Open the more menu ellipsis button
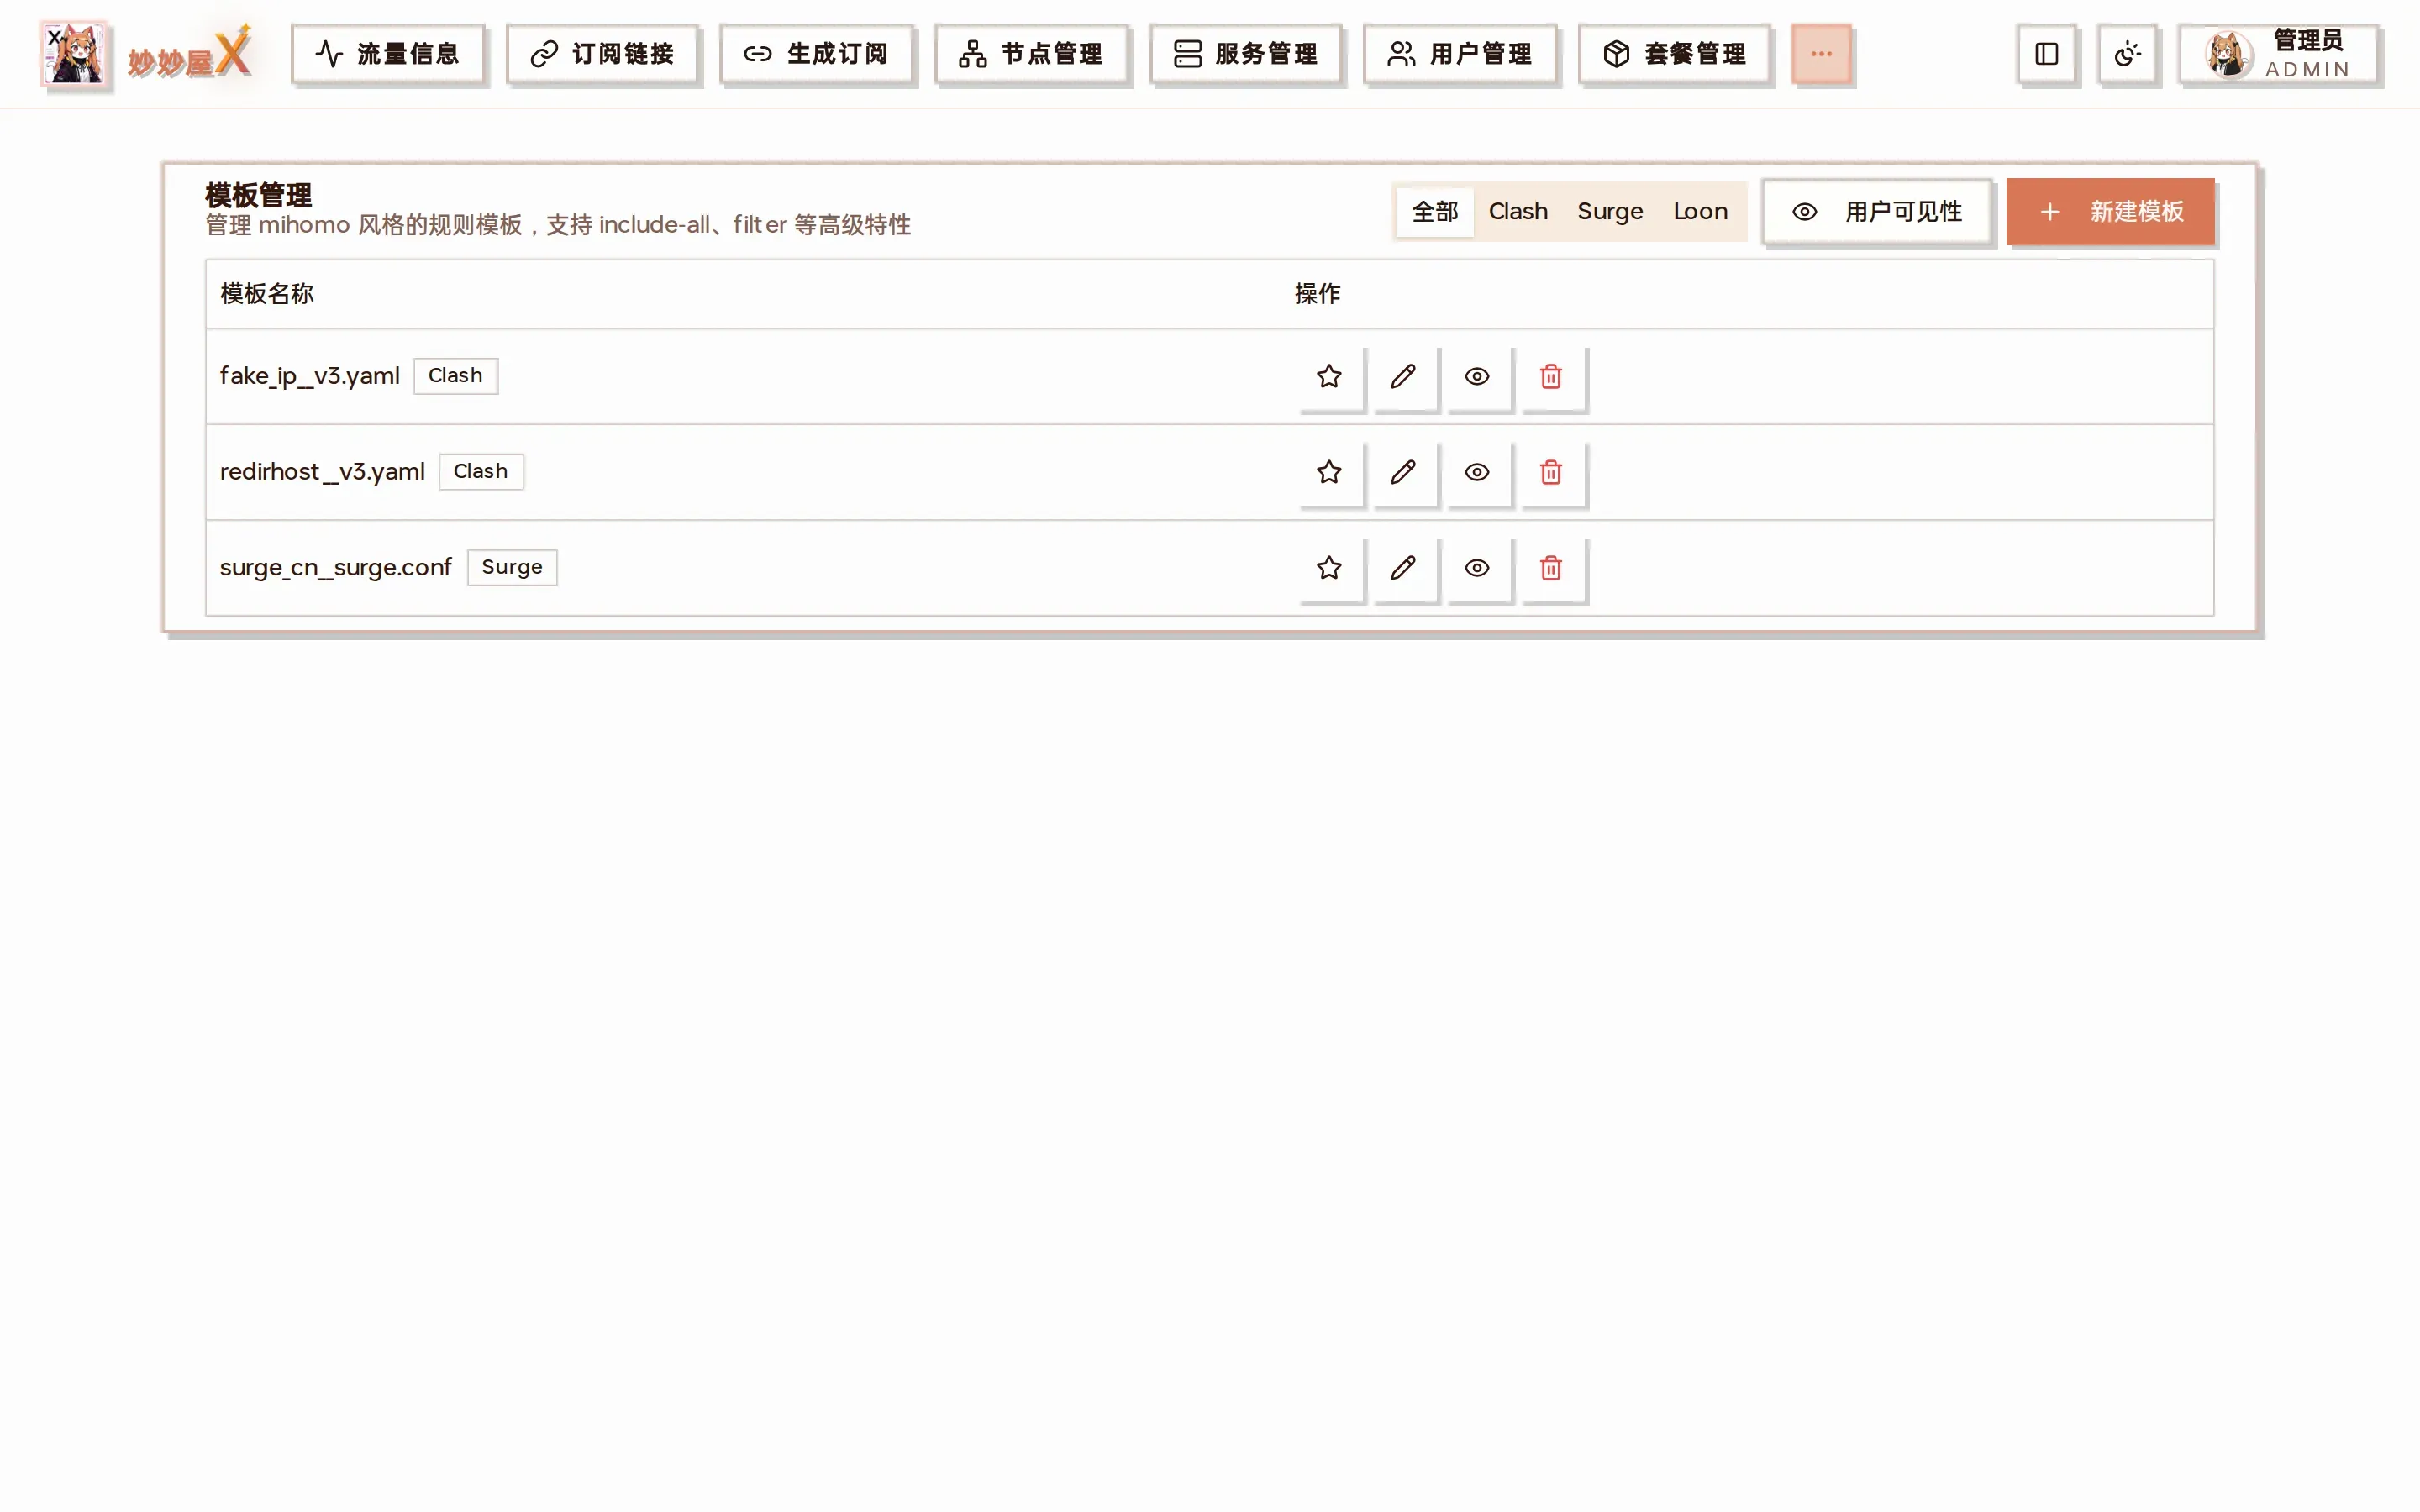 [1821, 54]
